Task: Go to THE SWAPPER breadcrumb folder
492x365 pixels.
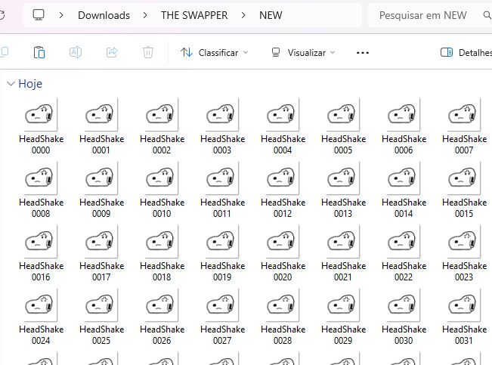Action: (x=193, y=15)
